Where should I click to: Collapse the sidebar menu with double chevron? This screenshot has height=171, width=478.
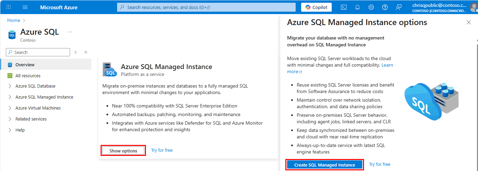click(86, 52)
